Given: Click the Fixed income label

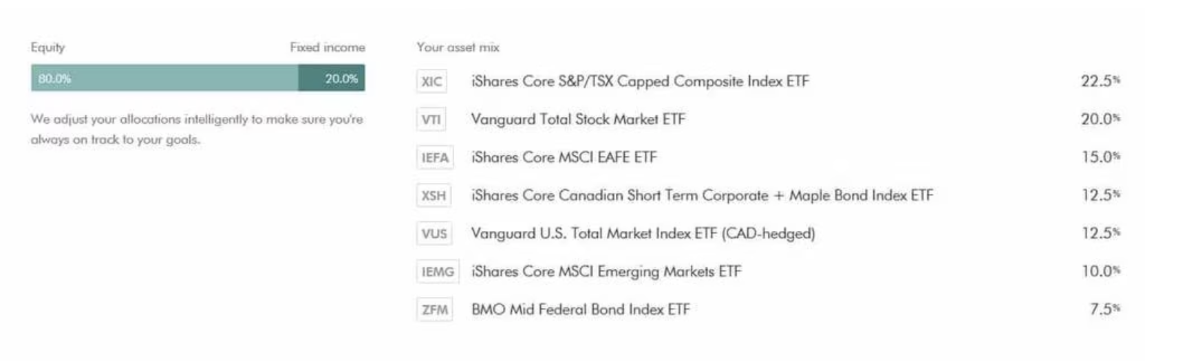Looking at the screenshot, I should [x=327, y=47].
